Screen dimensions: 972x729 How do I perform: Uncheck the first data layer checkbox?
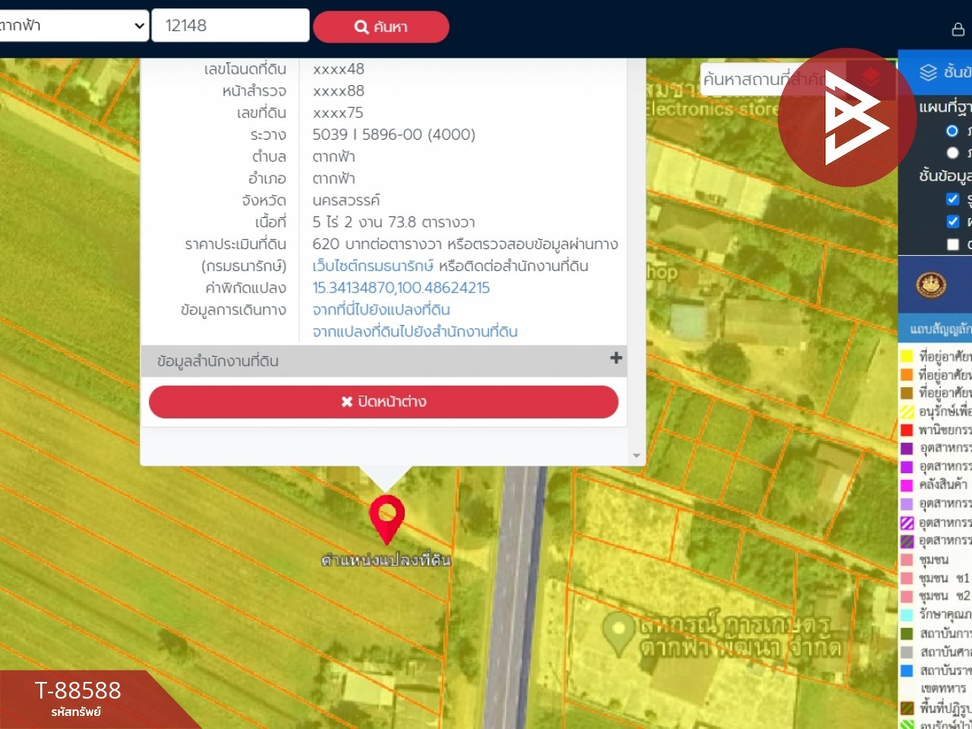click(953, 199)
